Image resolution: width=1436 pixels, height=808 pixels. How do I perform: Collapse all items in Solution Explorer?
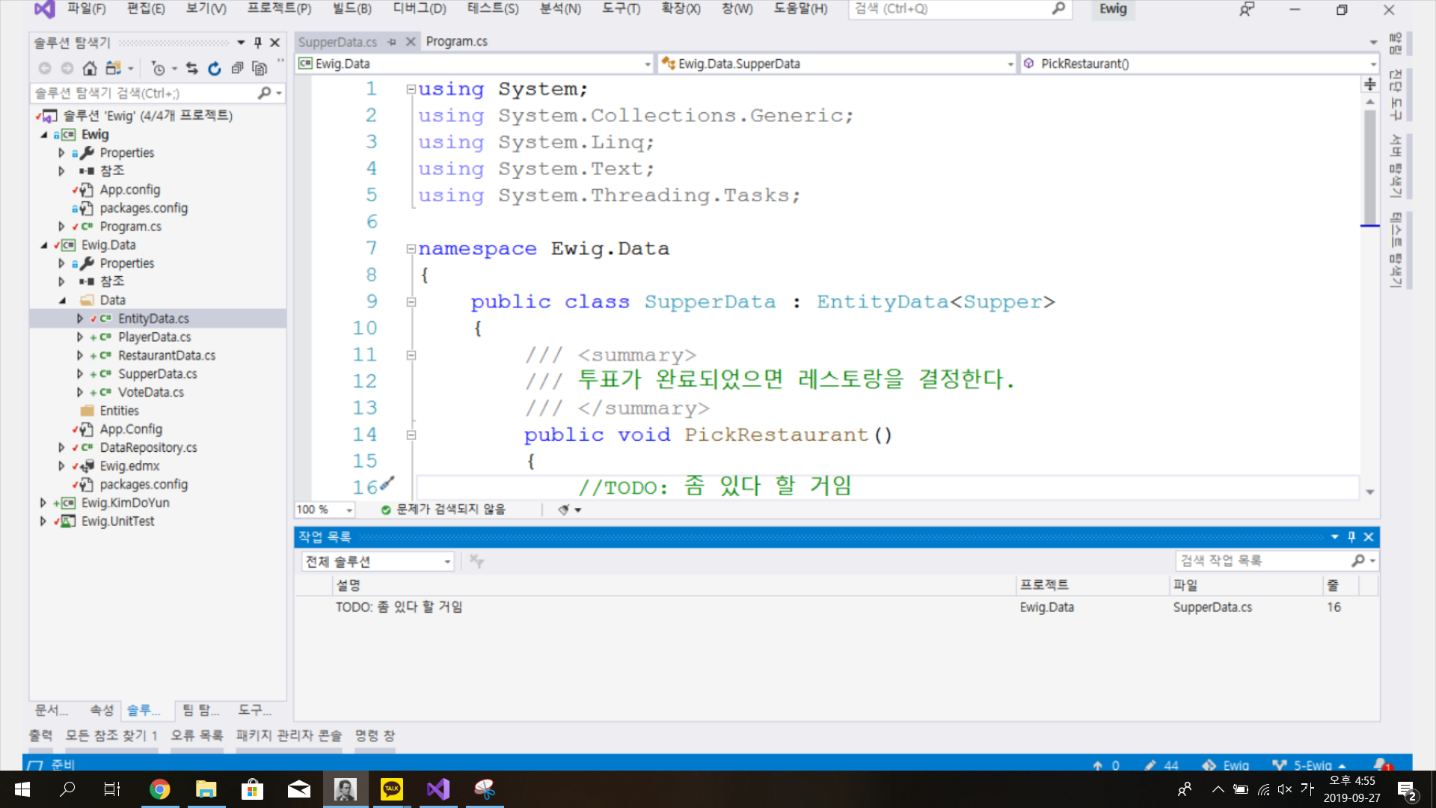tap(237, 69)
